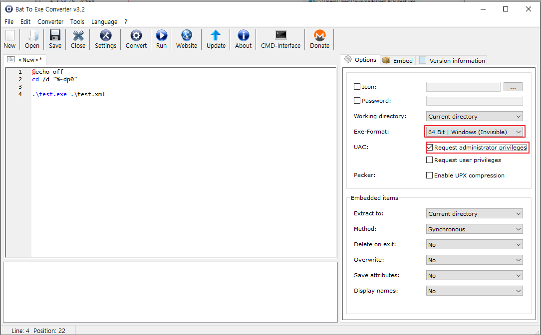
Task: Click the document icon on the <New>* tab
Action: tap(11, 59)
